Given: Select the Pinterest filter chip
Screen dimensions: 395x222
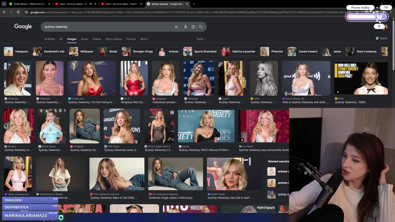Looking at the screenshot, I should (272, 51).
